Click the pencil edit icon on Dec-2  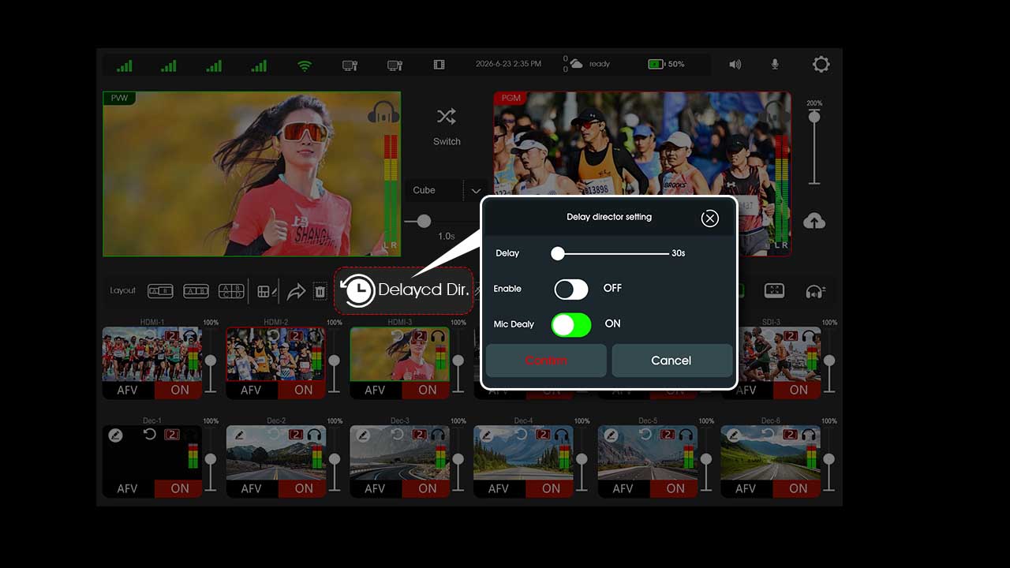(x=239, y=435)
